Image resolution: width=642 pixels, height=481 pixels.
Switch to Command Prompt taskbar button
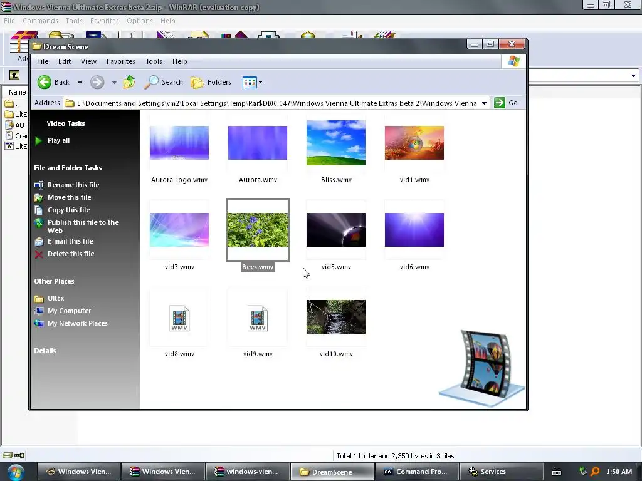pos(416,472)
